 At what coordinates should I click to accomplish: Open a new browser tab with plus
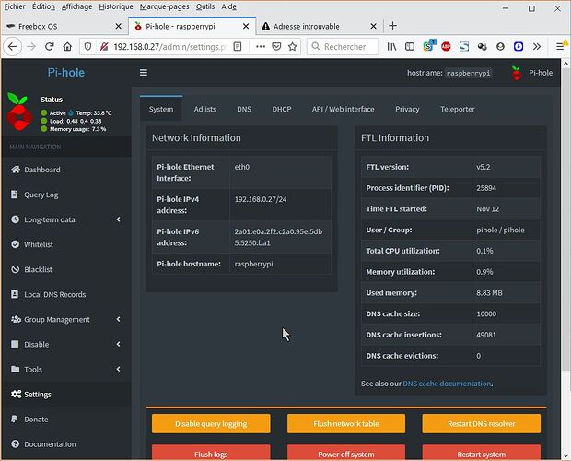click(x=392, y=26)
